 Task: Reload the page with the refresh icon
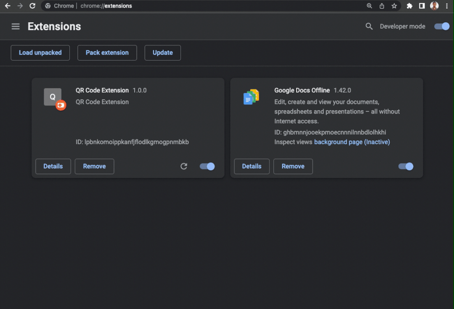click(32, 6)
